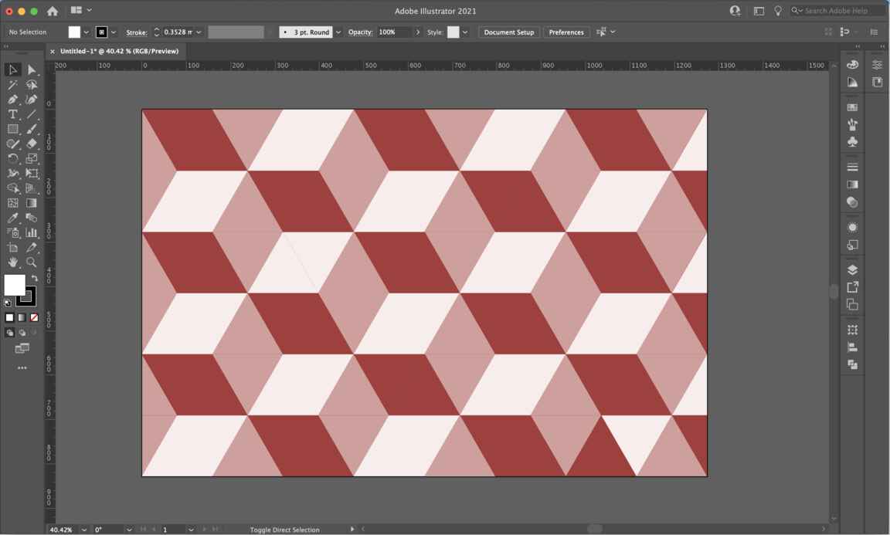
Task: Select the Eraser tool
Action: click(31, 144)
